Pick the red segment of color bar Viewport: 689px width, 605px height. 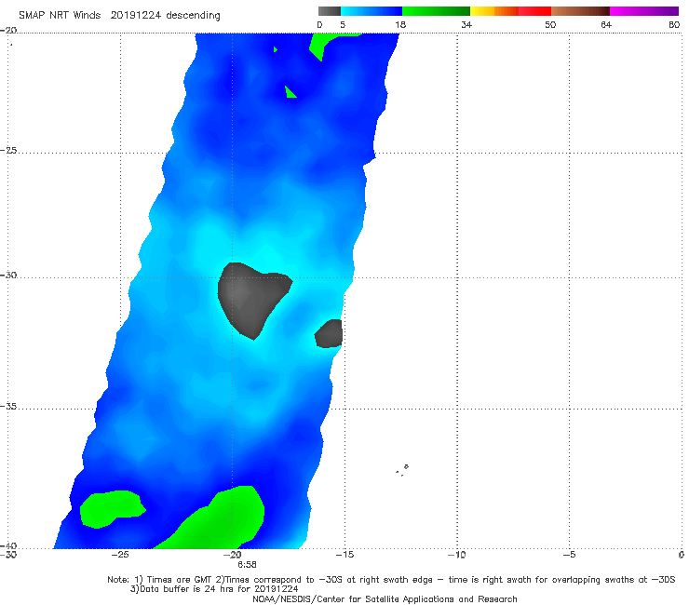point(534,11)
